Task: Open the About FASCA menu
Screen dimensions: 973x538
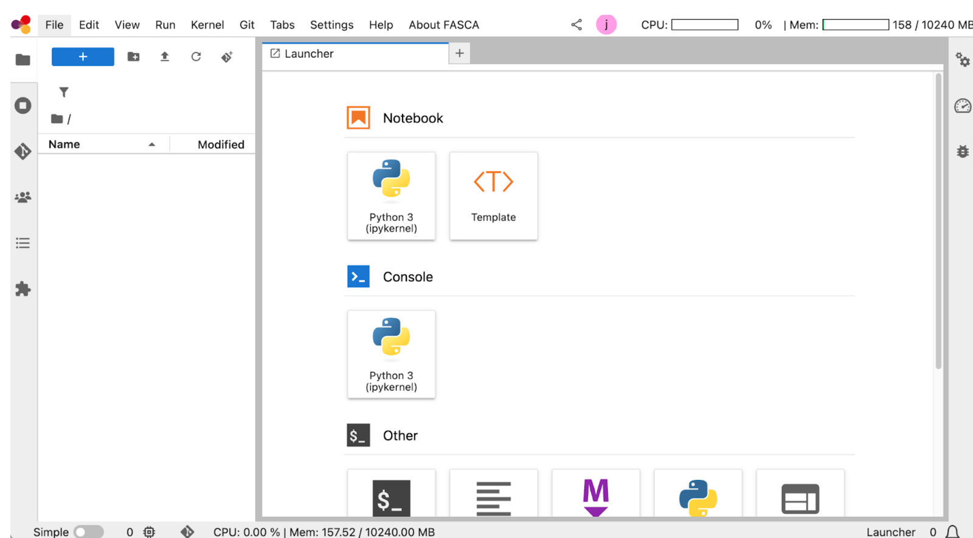Action: [x=444, y=25]
